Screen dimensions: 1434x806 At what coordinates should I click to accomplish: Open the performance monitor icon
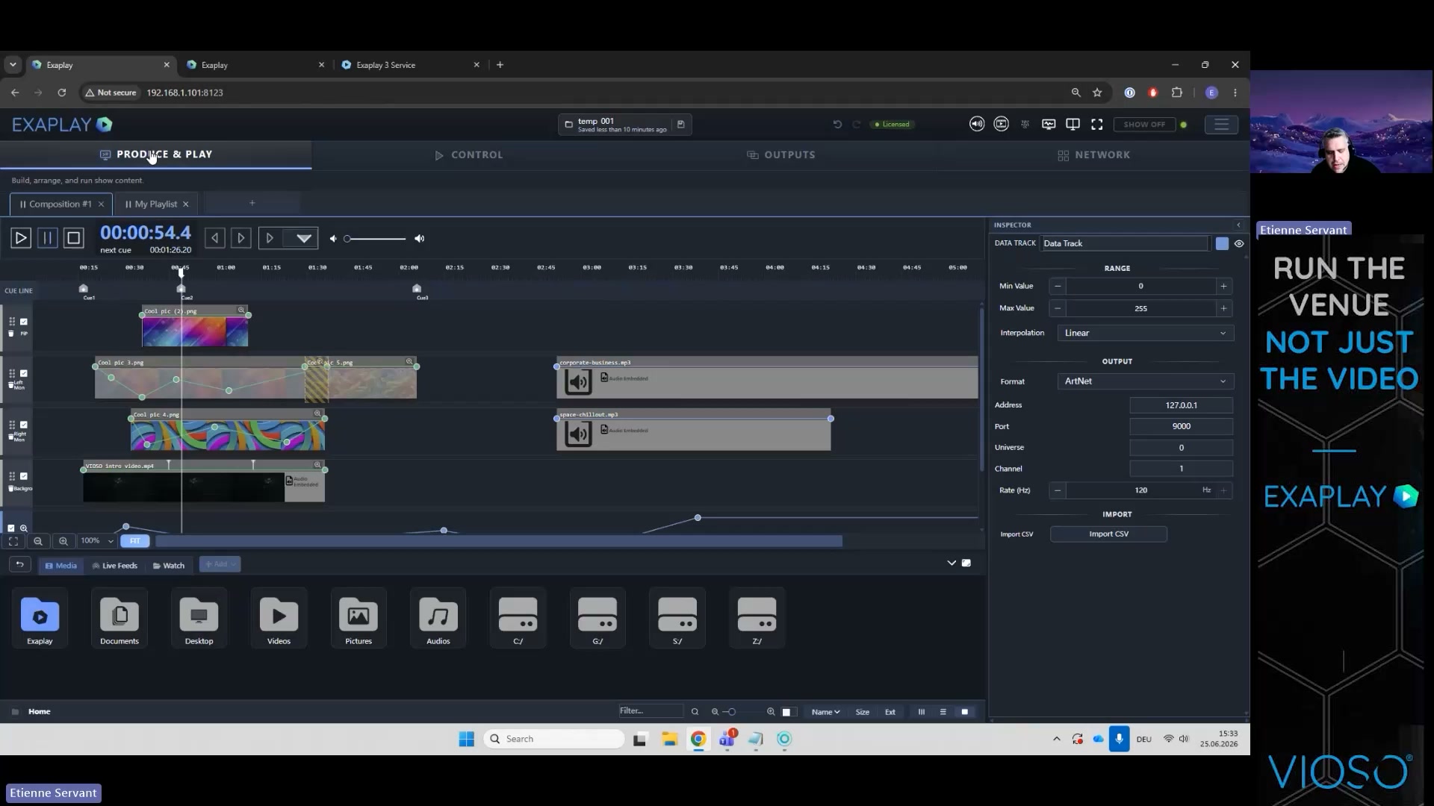coord(1049,125)
